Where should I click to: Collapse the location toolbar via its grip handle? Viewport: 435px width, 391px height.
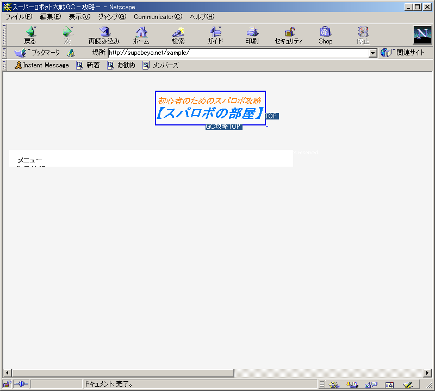pyautogui.click(x=4, y=53)
